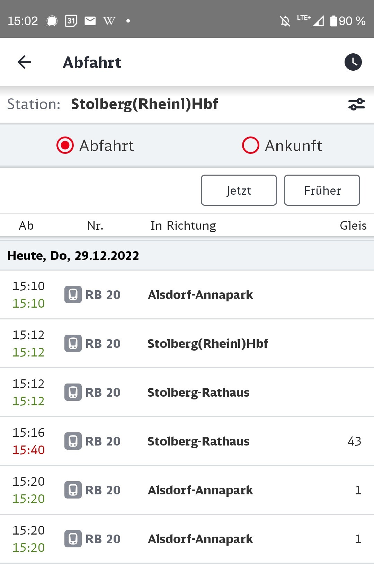This screenshot has height=564, width=374.
Task: Select the Ankunft radio button
Action: point(251,145)
